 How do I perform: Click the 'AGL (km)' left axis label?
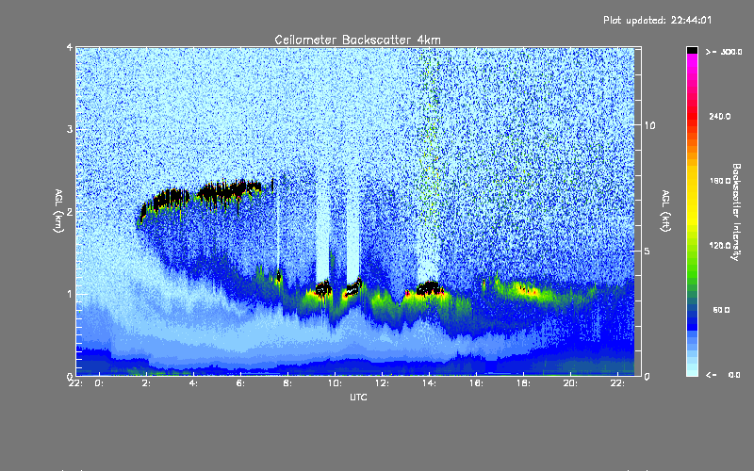[x=58, y=211]
